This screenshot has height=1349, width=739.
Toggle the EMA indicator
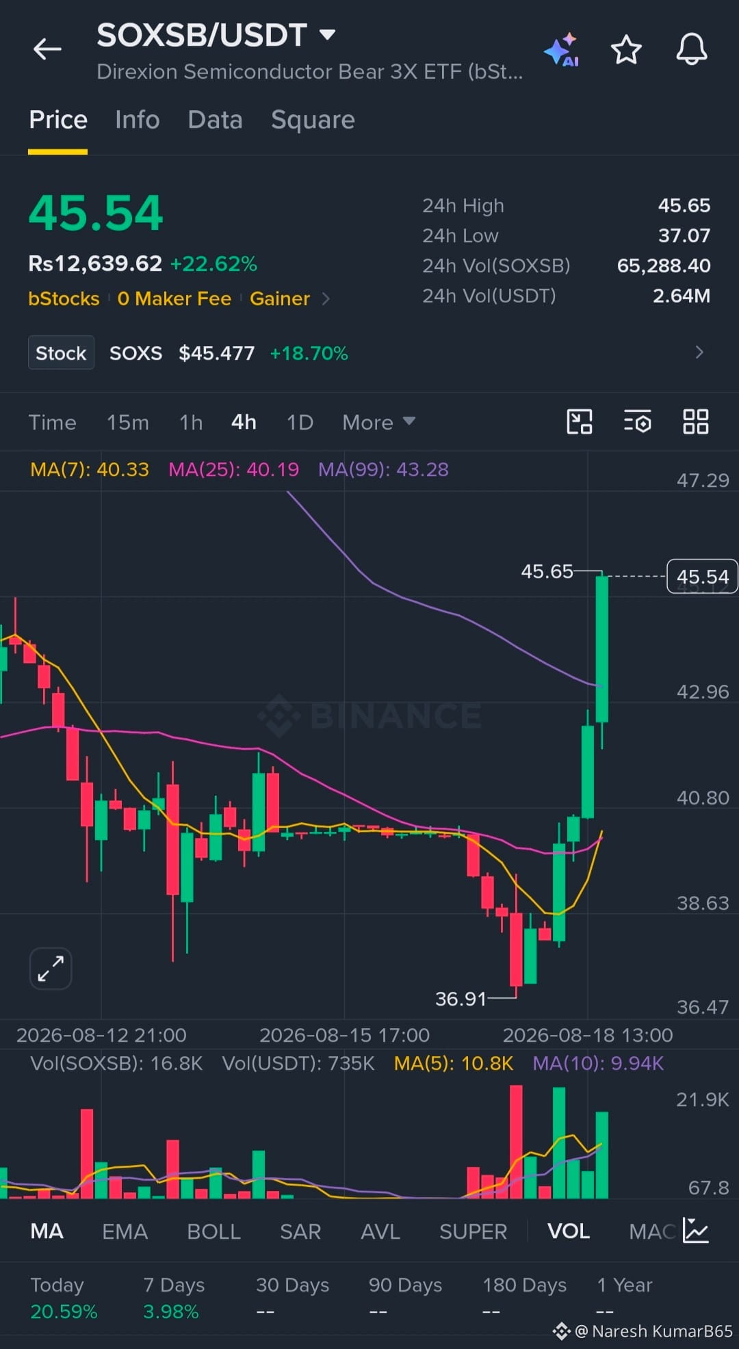pyautogui.click(x=125, y=1231)
